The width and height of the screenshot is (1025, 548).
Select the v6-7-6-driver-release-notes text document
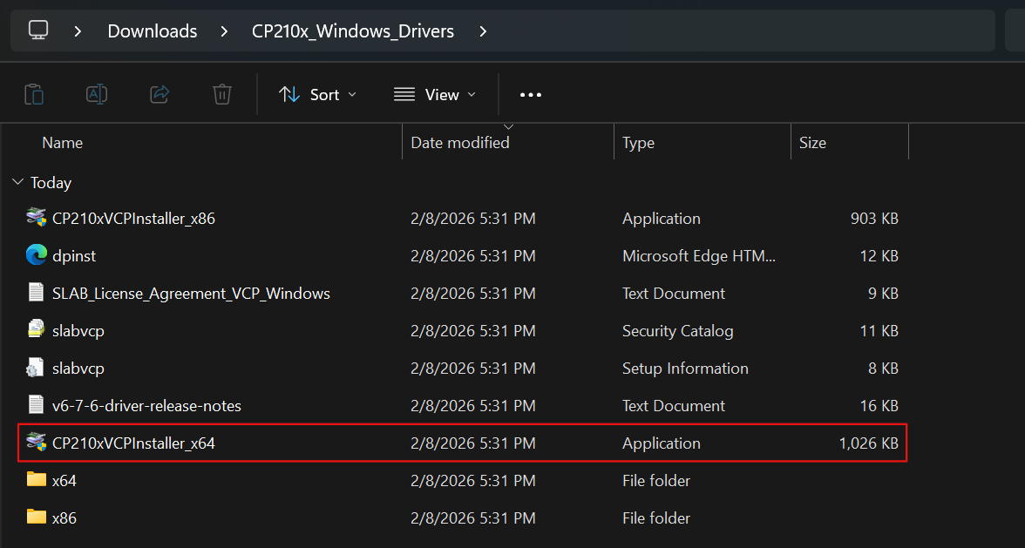click(146, 405)
